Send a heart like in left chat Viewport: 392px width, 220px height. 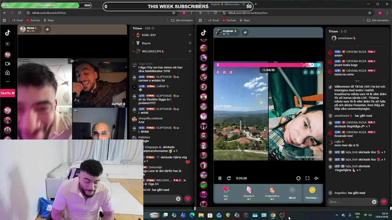tap(188, 199)
